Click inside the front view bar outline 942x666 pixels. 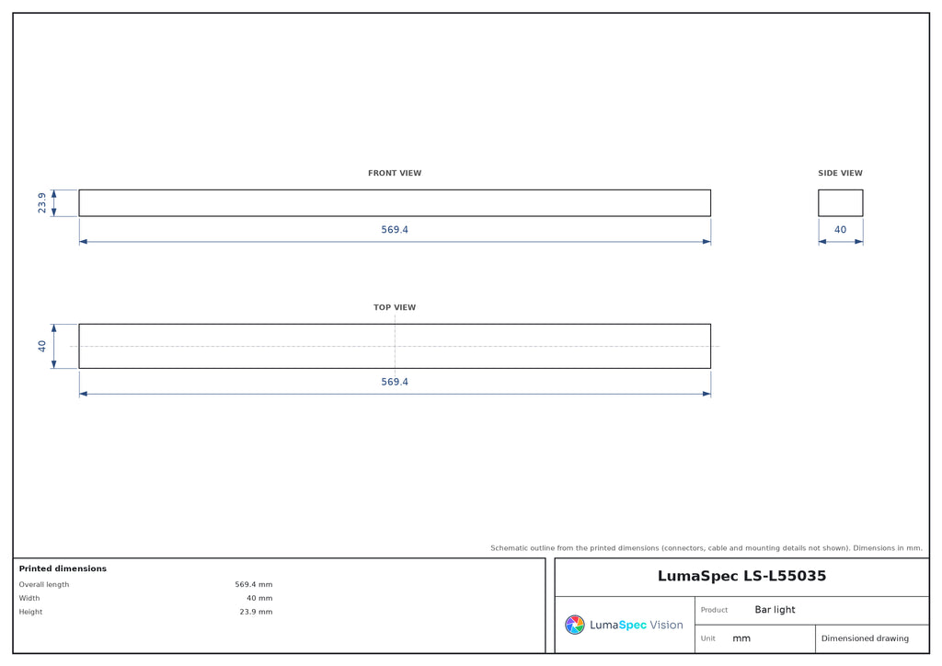[x=395, y=203]
